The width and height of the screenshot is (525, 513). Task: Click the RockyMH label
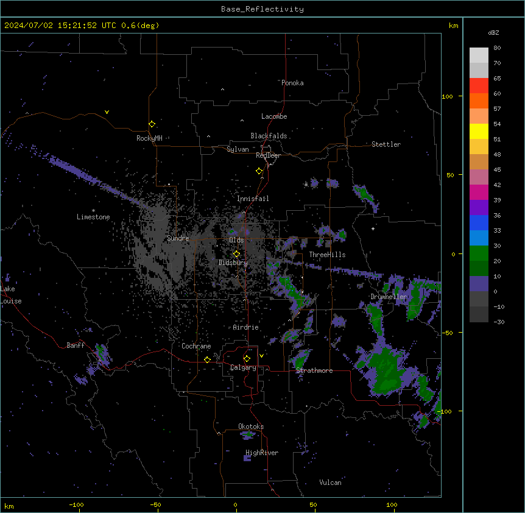149,138
